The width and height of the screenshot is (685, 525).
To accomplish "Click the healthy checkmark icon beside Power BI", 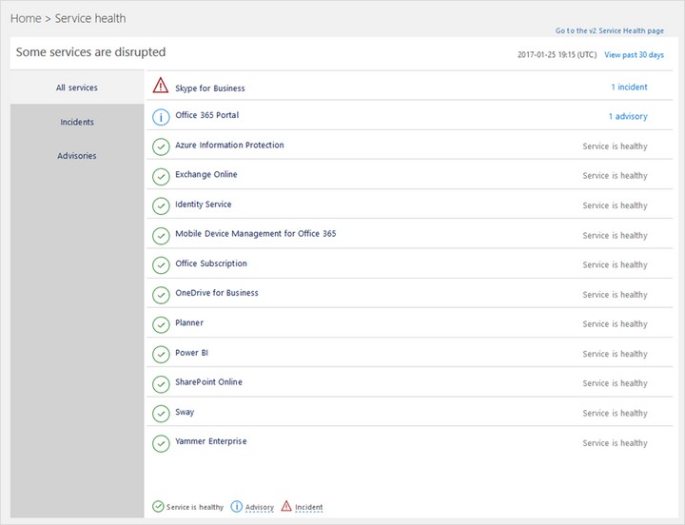I will pyautogui.click(x=161, y=354).
